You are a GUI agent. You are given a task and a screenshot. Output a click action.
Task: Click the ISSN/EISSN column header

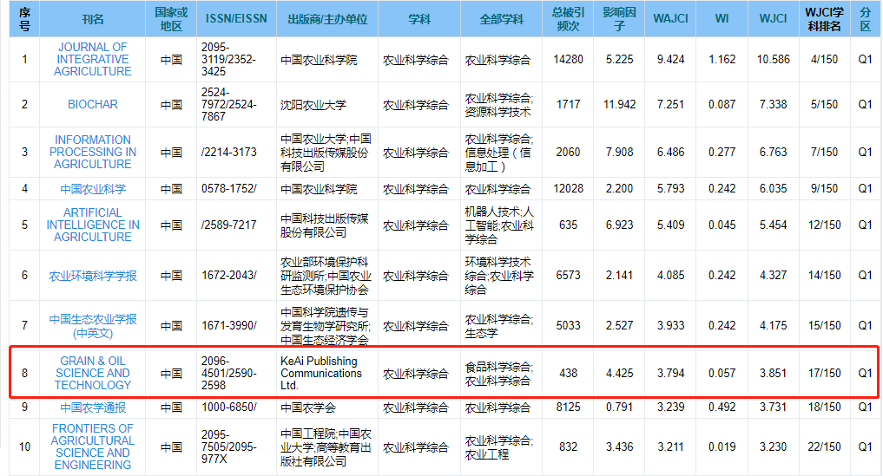236,19
